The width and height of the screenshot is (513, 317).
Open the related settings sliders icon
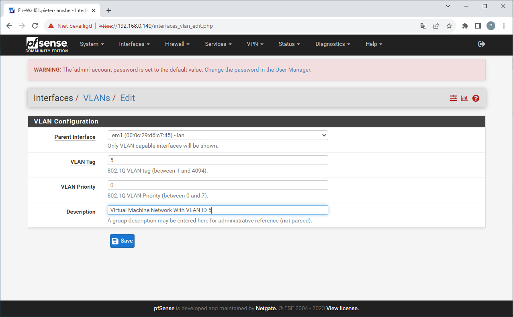[453, 98]
